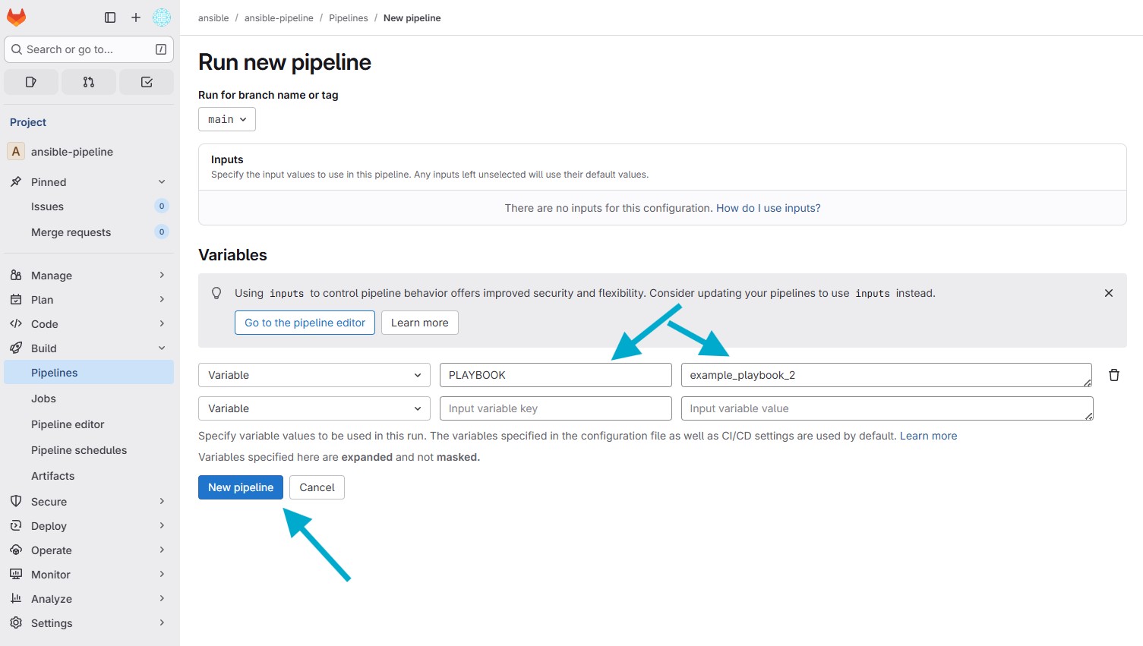Open the main branch dropdown
1143x646 pixels.
coord(226,119)
